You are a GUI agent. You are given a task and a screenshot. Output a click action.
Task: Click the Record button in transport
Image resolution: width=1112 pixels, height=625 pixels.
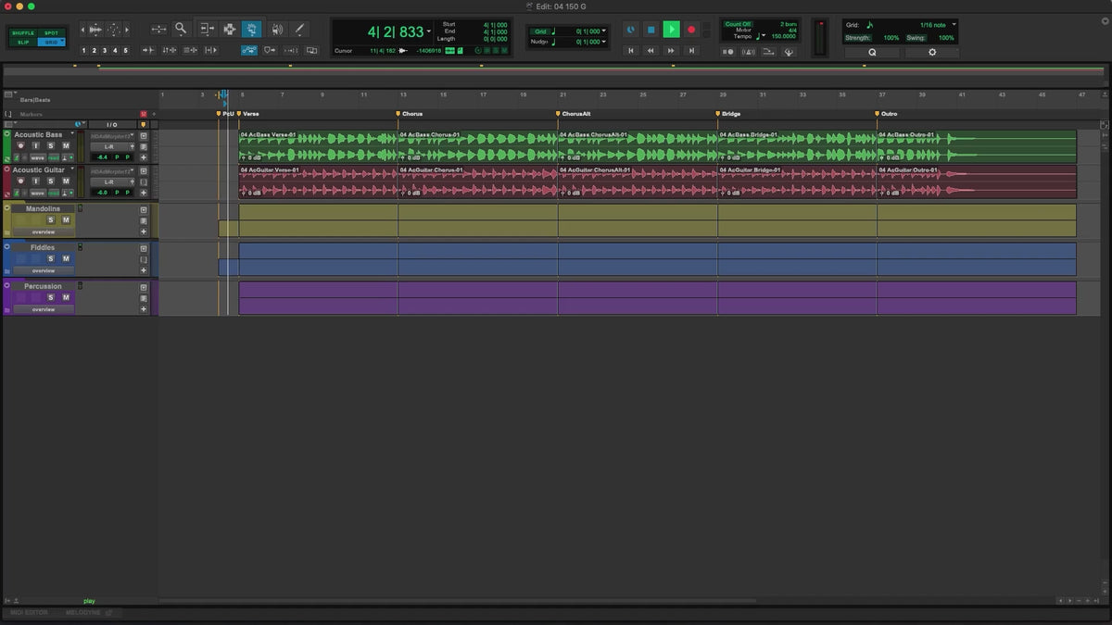click(691, 30)
